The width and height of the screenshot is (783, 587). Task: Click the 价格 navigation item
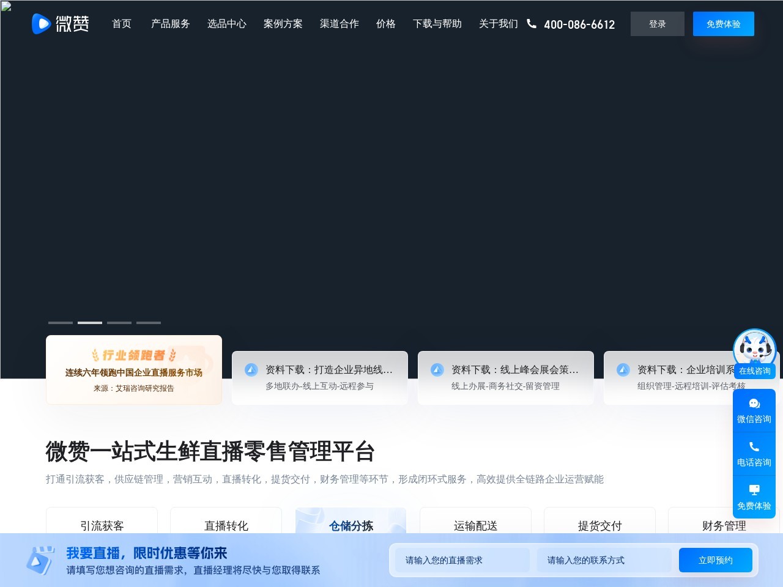(x=386, y=24)
